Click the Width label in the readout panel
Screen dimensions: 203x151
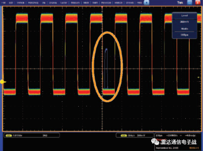[x=184, y=29]
